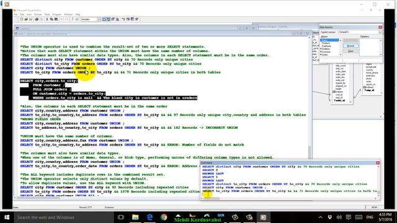This screenshot has width=397, height=223.
Task: Click the New file toolbar icon
Action: click(x=22, y=19)
